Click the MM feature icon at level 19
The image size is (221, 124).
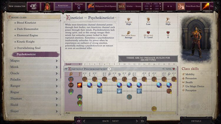(169, 91)
